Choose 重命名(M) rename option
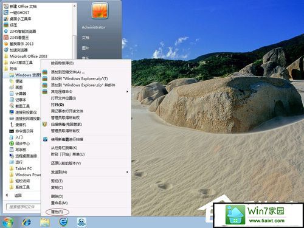 coord(59,203)
